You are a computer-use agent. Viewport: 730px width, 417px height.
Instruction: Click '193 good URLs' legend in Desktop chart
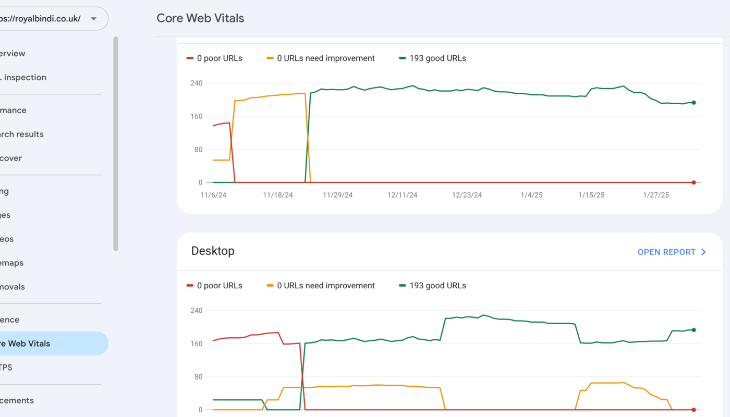(x=433, y=286)
